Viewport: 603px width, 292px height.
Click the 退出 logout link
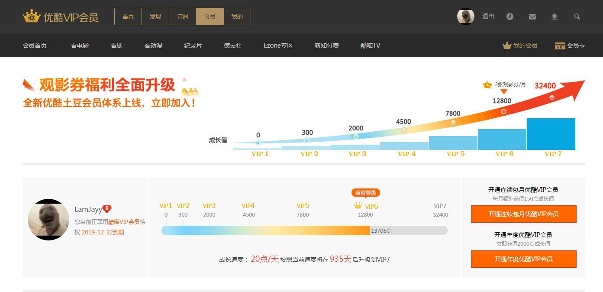click(488, 16)
